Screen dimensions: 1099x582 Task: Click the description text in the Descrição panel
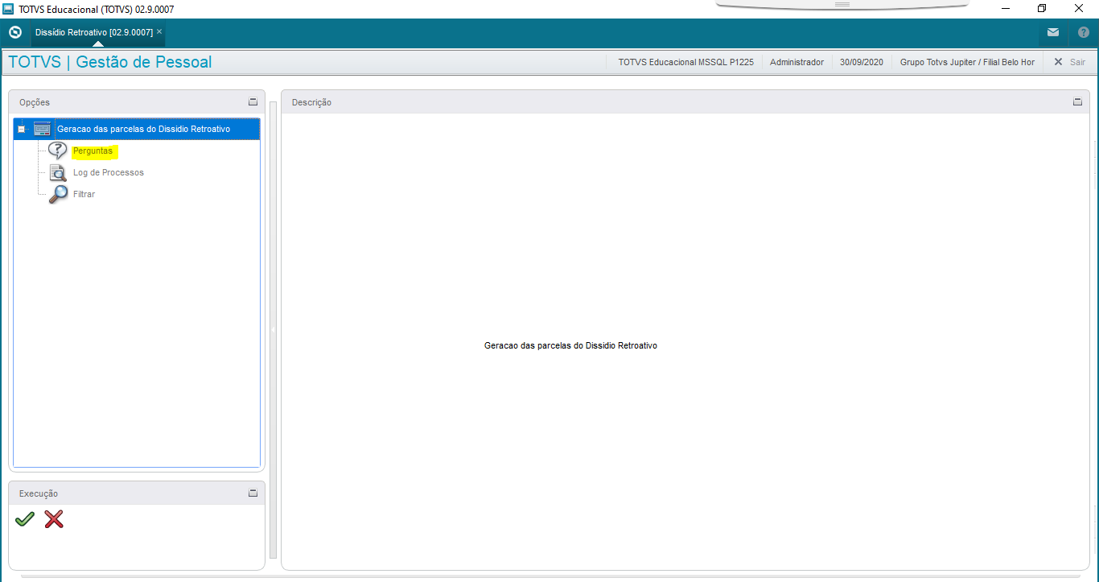click(570, 345)
